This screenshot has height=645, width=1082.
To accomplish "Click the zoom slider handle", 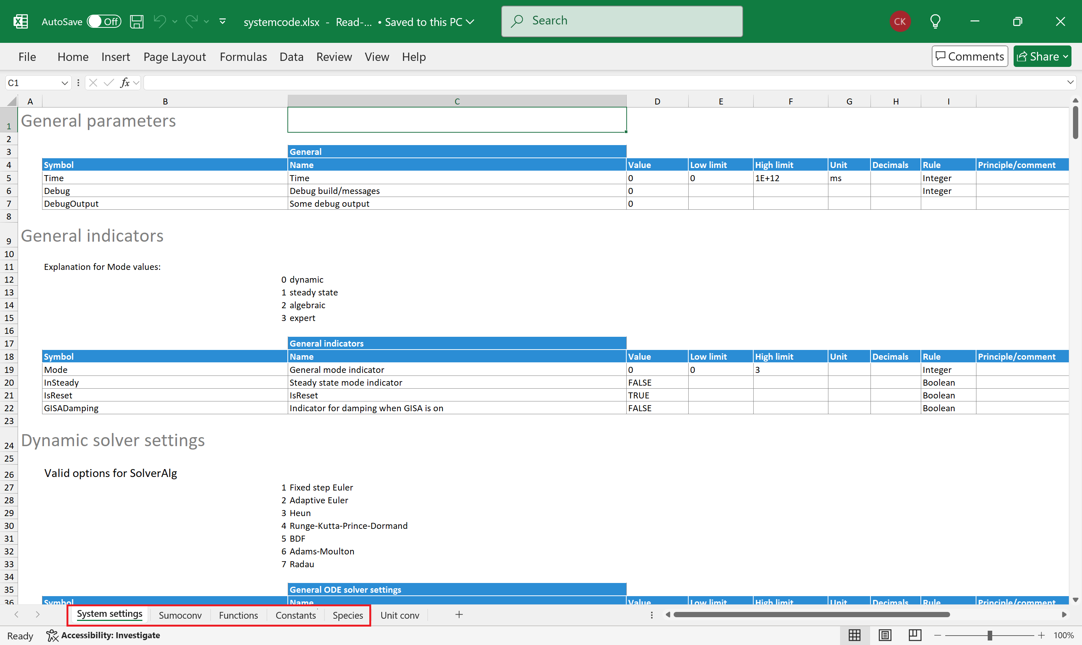I will tap(990, 636).
